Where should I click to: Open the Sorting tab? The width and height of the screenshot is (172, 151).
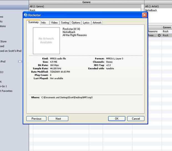[65, 22]
